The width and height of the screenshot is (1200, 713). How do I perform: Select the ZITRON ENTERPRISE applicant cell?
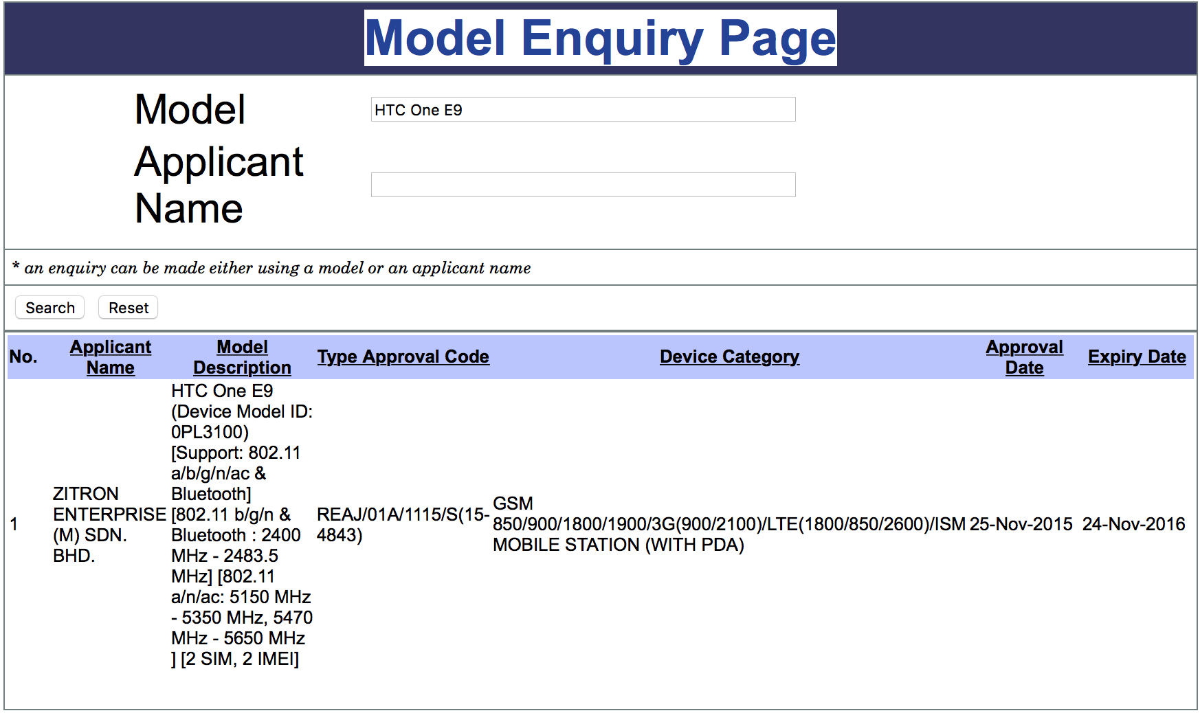click(x=109, y=525)
